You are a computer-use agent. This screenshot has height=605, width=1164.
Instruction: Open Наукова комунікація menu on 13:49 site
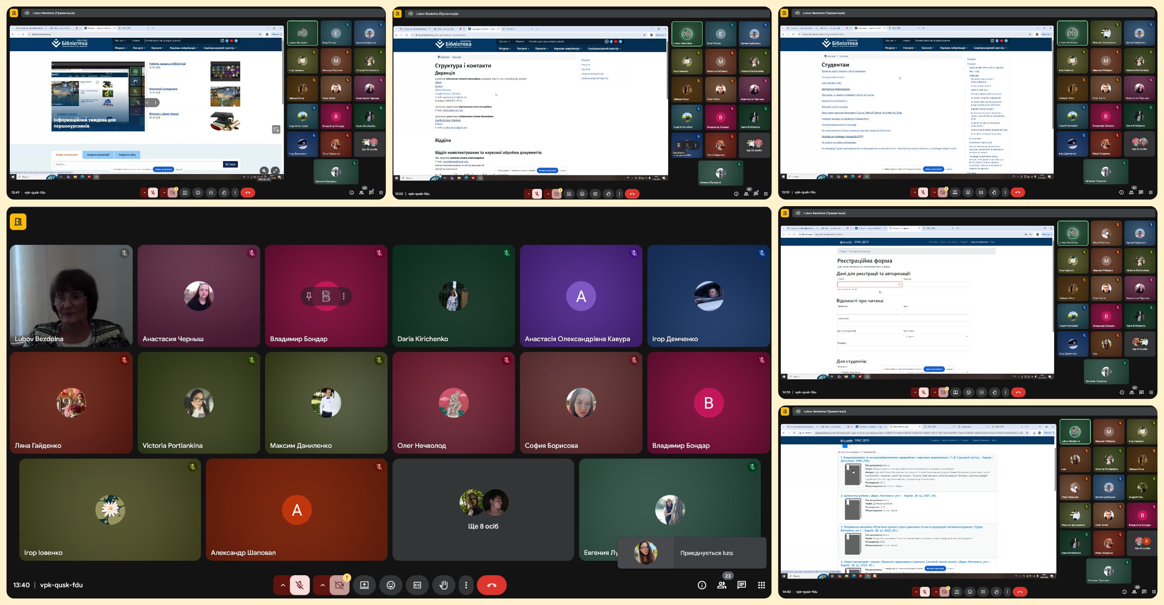coord(183,48)
